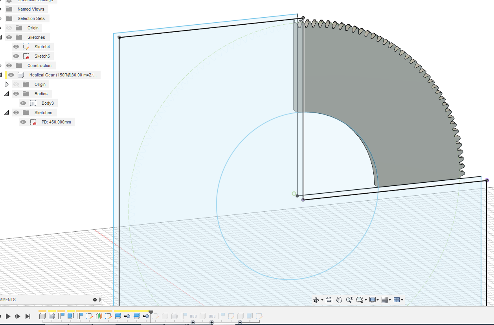This screenshot has height=325, width=494.
Task: Step forward one timeline feature
Action: click(18, 316)
